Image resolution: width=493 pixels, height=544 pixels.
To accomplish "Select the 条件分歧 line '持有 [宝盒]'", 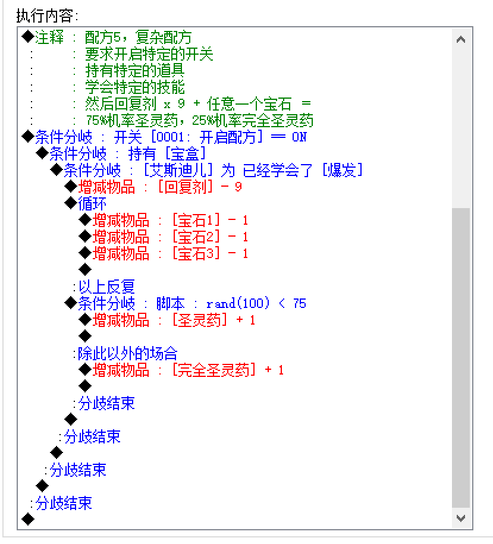I will (x=121, y=154).
